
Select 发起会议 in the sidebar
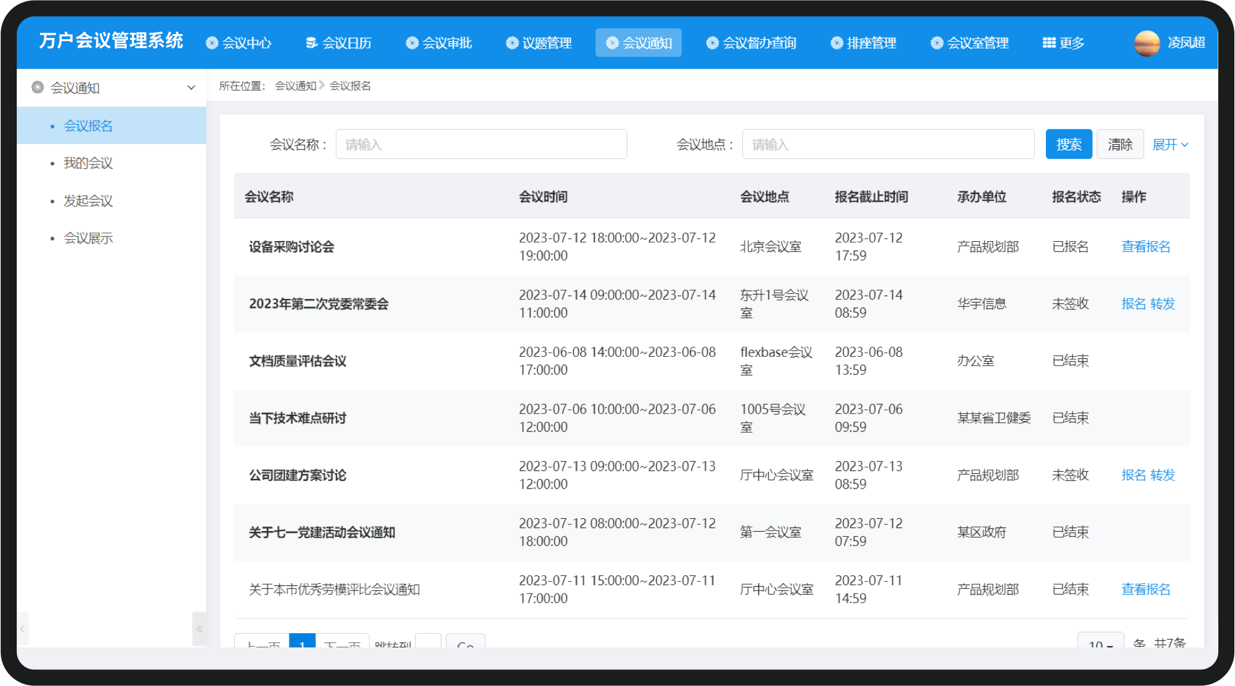[x=88, y=201]
